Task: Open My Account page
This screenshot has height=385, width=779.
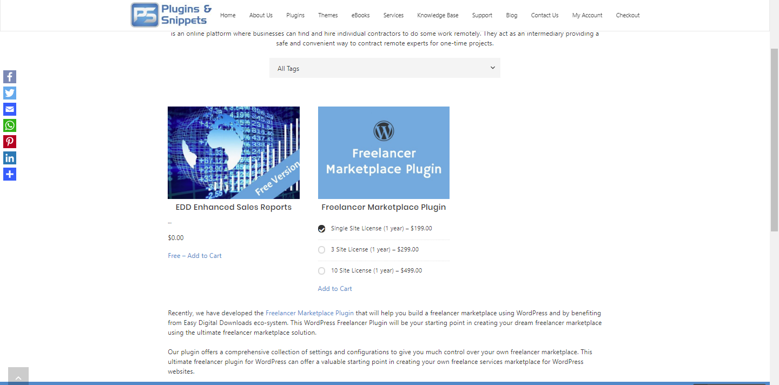Action: (x=587, y=15)
